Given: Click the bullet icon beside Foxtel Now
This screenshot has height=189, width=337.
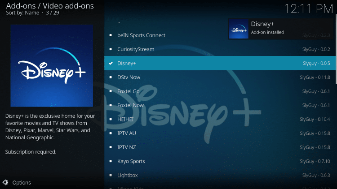Looking at the screenshot, I should click(x=111, y=105).
